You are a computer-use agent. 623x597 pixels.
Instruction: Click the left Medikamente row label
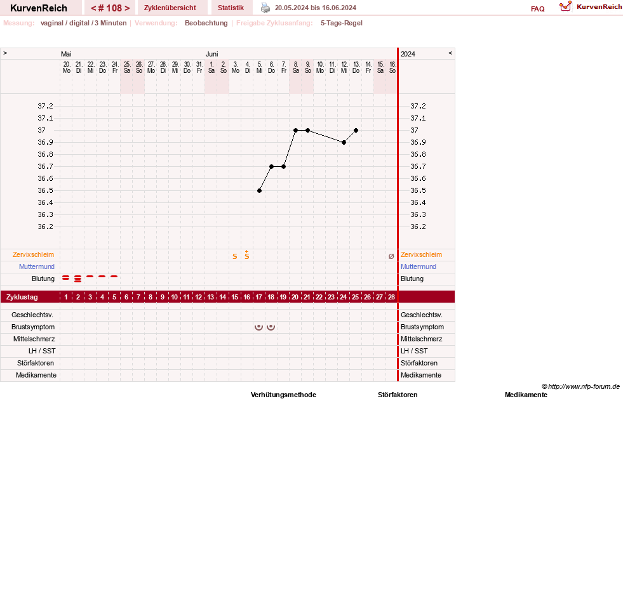pos(36,375)
